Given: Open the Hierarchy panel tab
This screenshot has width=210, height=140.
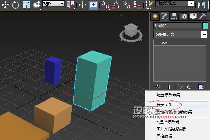Looking at the screenshot, I should point(174,16).
